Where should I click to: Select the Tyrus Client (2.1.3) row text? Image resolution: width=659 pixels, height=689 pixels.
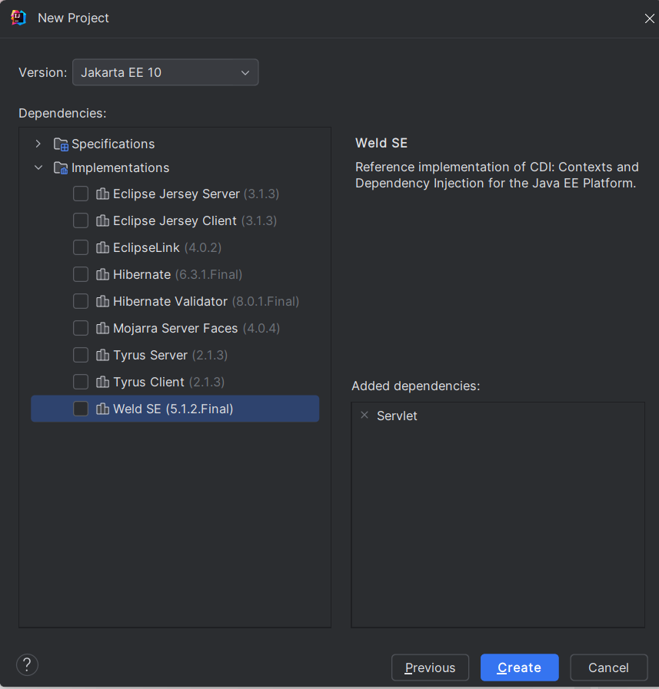click(169, 382)
